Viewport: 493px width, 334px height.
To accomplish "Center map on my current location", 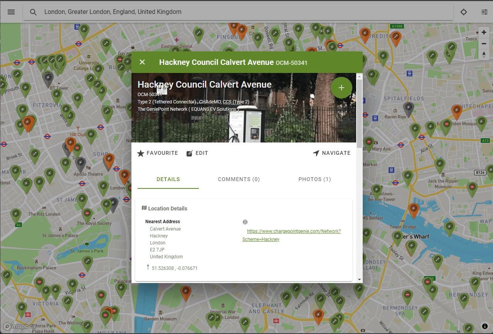I will [x=464, y=12].
